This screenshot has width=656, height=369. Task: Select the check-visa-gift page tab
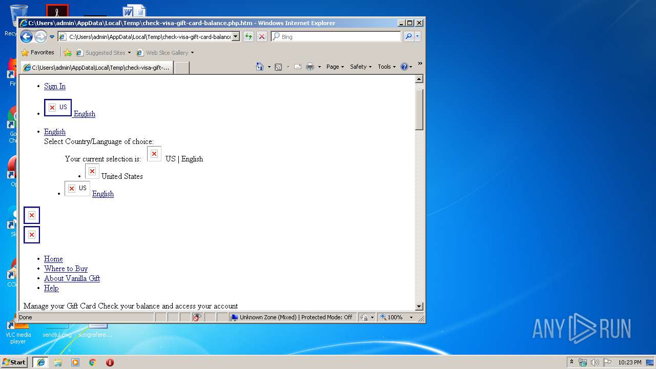[97, 68]
